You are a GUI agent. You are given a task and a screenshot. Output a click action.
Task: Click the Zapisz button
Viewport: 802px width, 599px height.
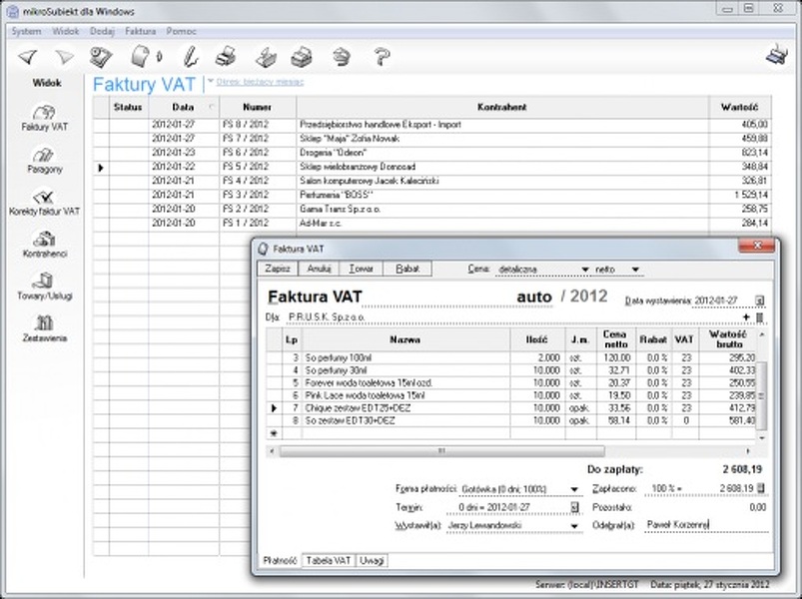click(277, 269)
